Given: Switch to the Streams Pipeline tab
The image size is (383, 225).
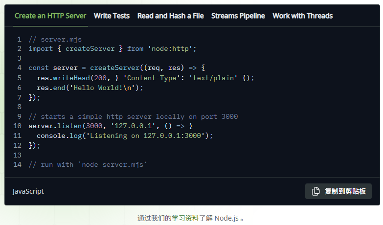Looking at the screenshot, I should 238,16.
